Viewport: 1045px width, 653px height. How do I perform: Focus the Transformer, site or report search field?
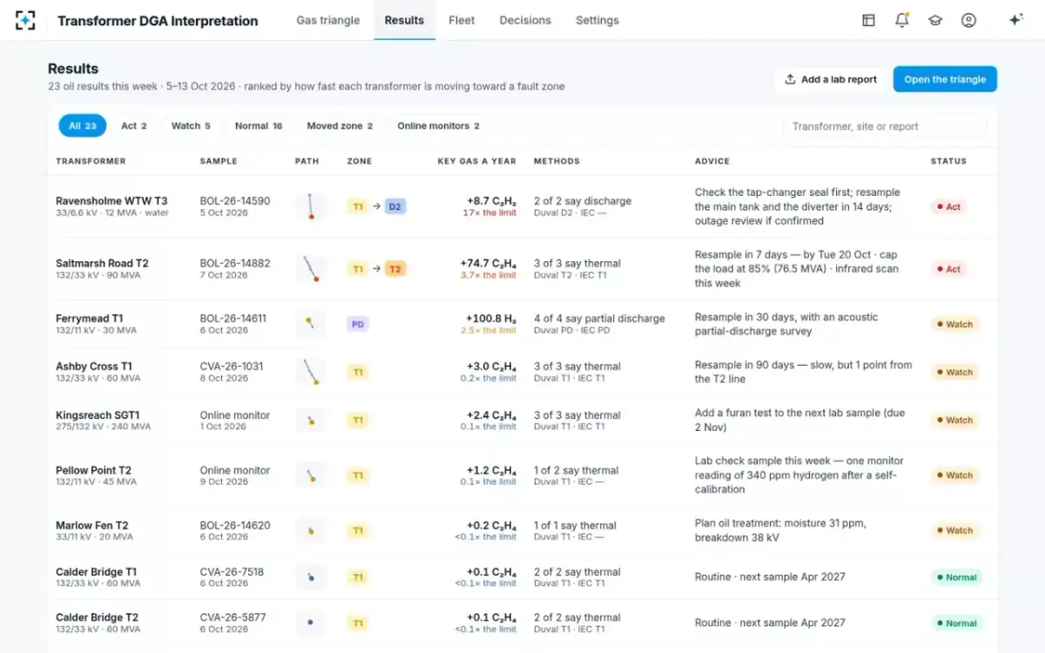coord(885,126)
